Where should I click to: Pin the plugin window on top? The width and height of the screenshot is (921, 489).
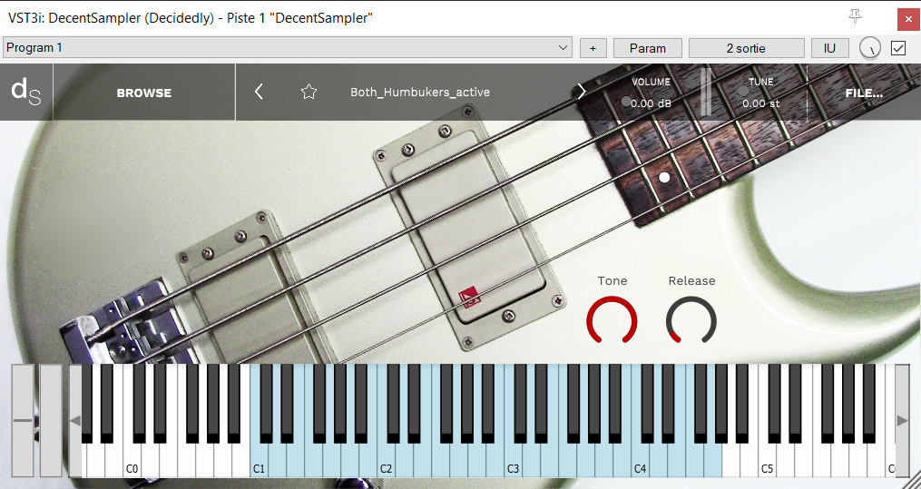point(855,16)
